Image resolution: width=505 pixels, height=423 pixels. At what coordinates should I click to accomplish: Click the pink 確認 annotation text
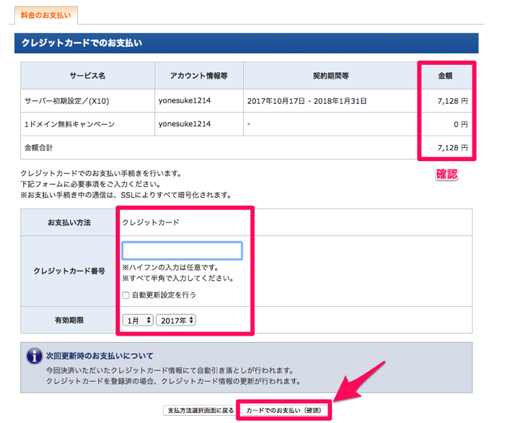447,175
